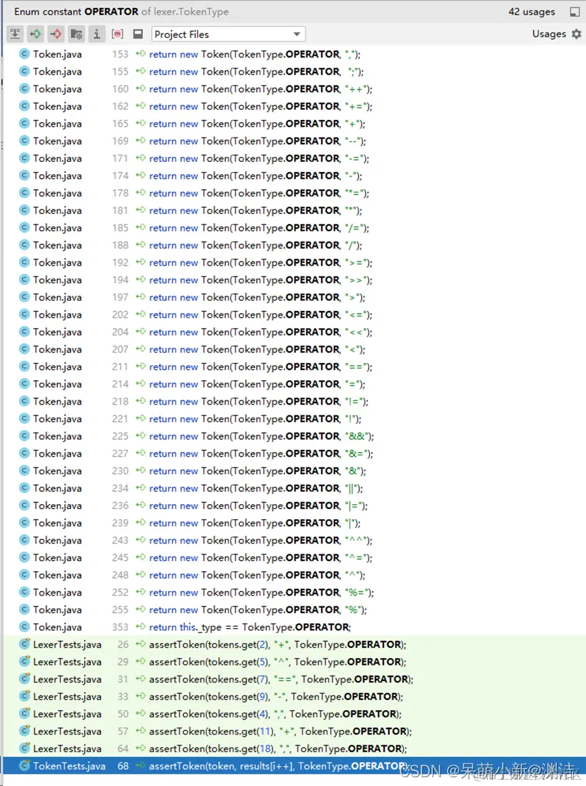Viewport: 586px width, 786px height.
Task: Click the test class icon on TokenTests.java line 68
Action: tap(24, 766)
